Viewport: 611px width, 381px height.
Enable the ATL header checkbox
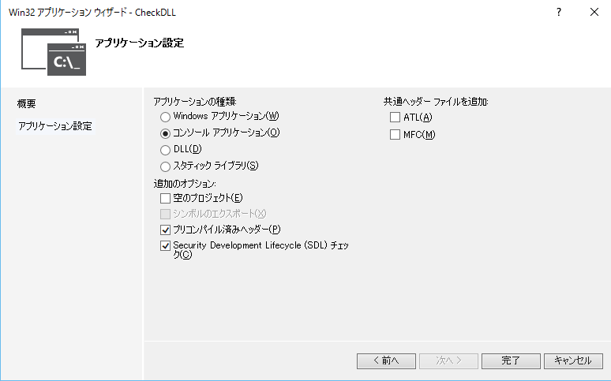tap(395, 118)
